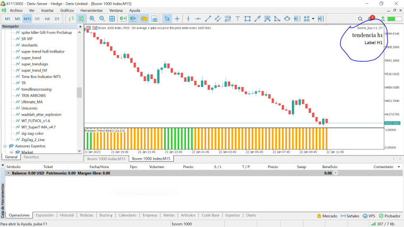Open the Ventana menu
This screenshot has width=404, height=227.
(116, 11)
